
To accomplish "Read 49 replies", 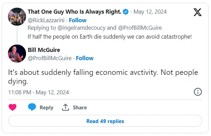I will click(x=105, y=121).
